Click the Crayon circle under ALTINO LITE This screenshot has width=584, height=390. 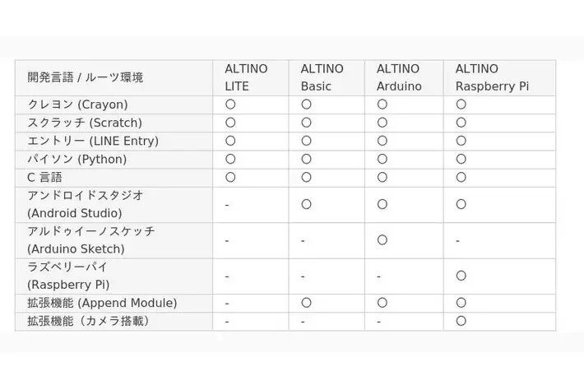(230, 104)
